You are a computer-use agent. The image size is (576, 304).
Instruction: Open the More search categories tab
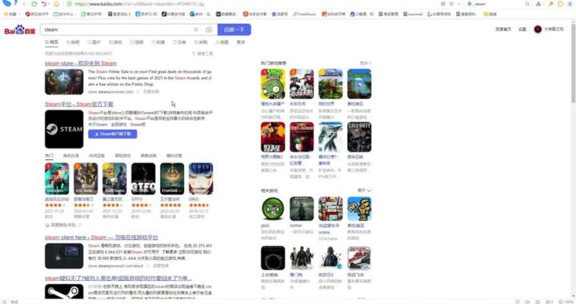[x=241, y=42]
